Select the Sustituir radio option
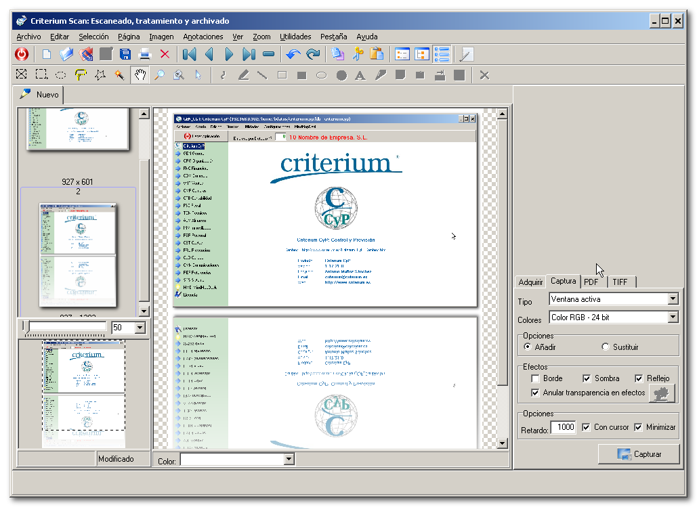 coord(606,347)
